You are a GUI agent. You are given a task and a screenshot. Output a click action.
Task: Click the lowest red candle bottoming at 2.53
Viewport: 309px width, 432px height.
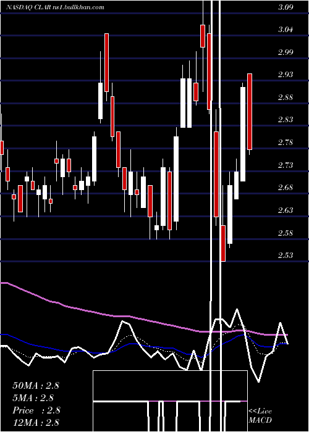223,243
